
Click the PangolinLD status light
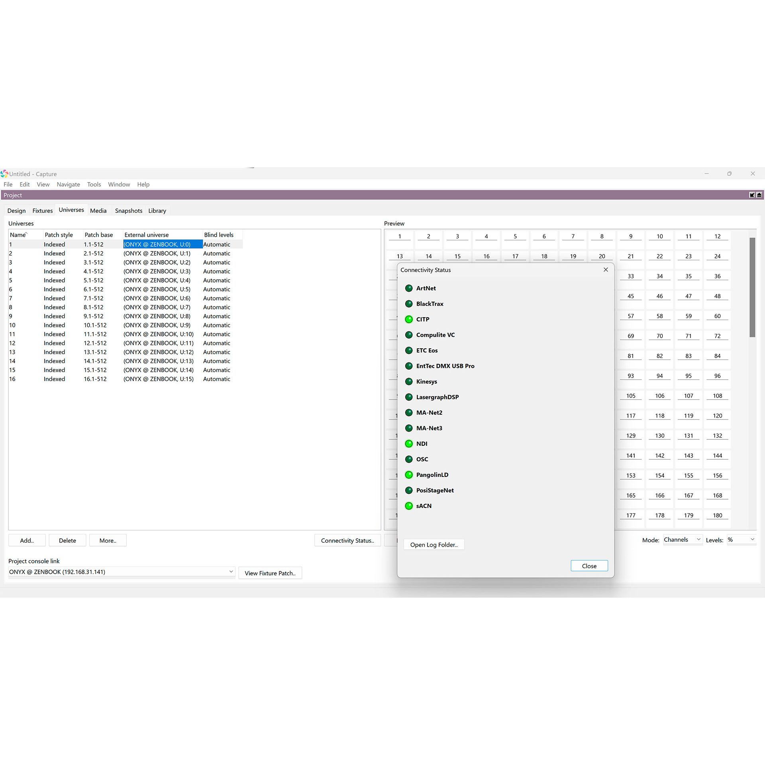(408, 475)
